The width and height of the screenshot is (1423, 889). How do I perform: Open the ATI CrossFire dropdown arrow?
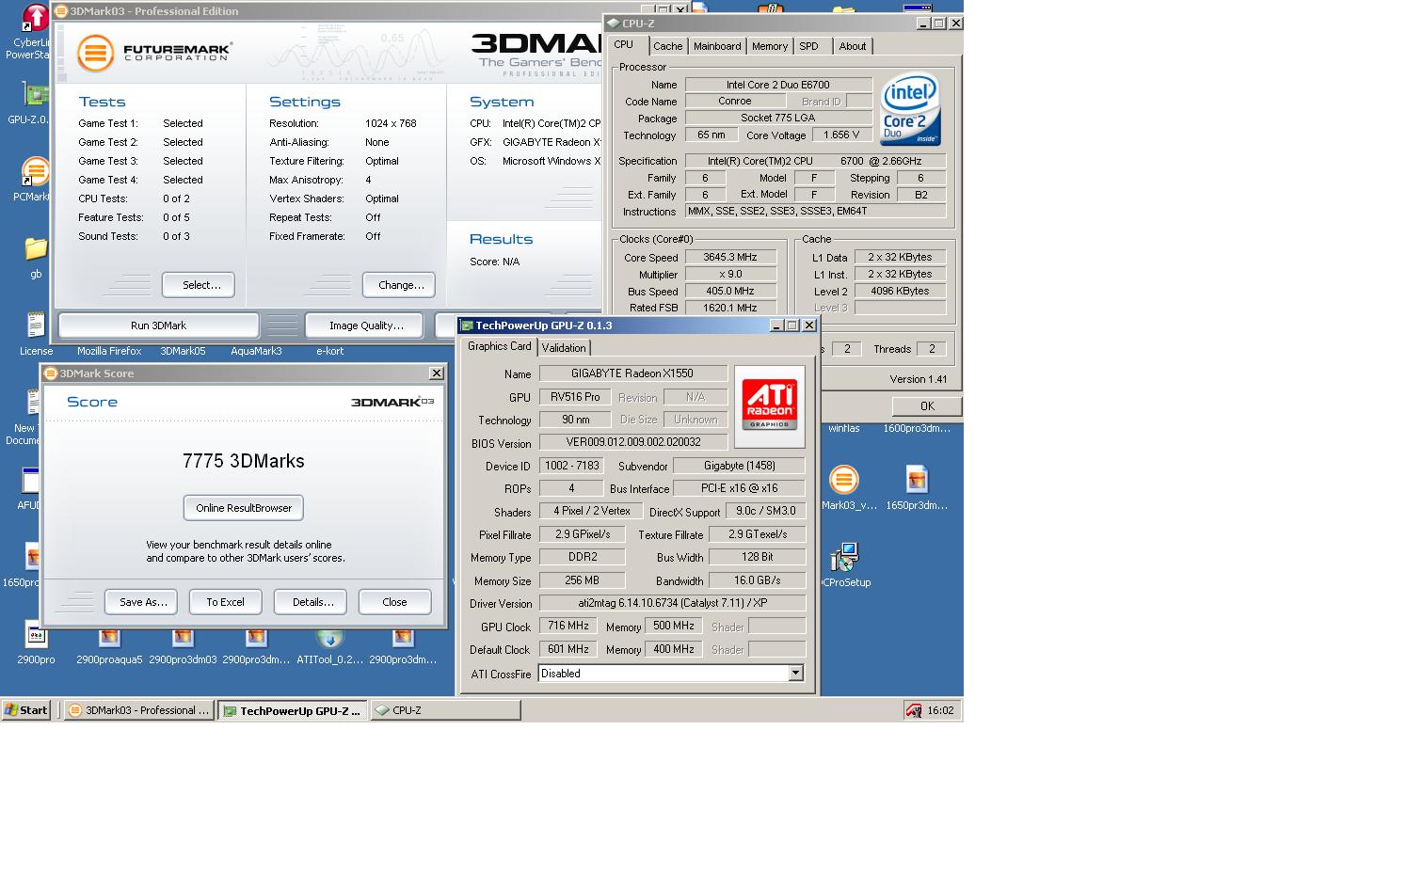click(x=795, y=674)
